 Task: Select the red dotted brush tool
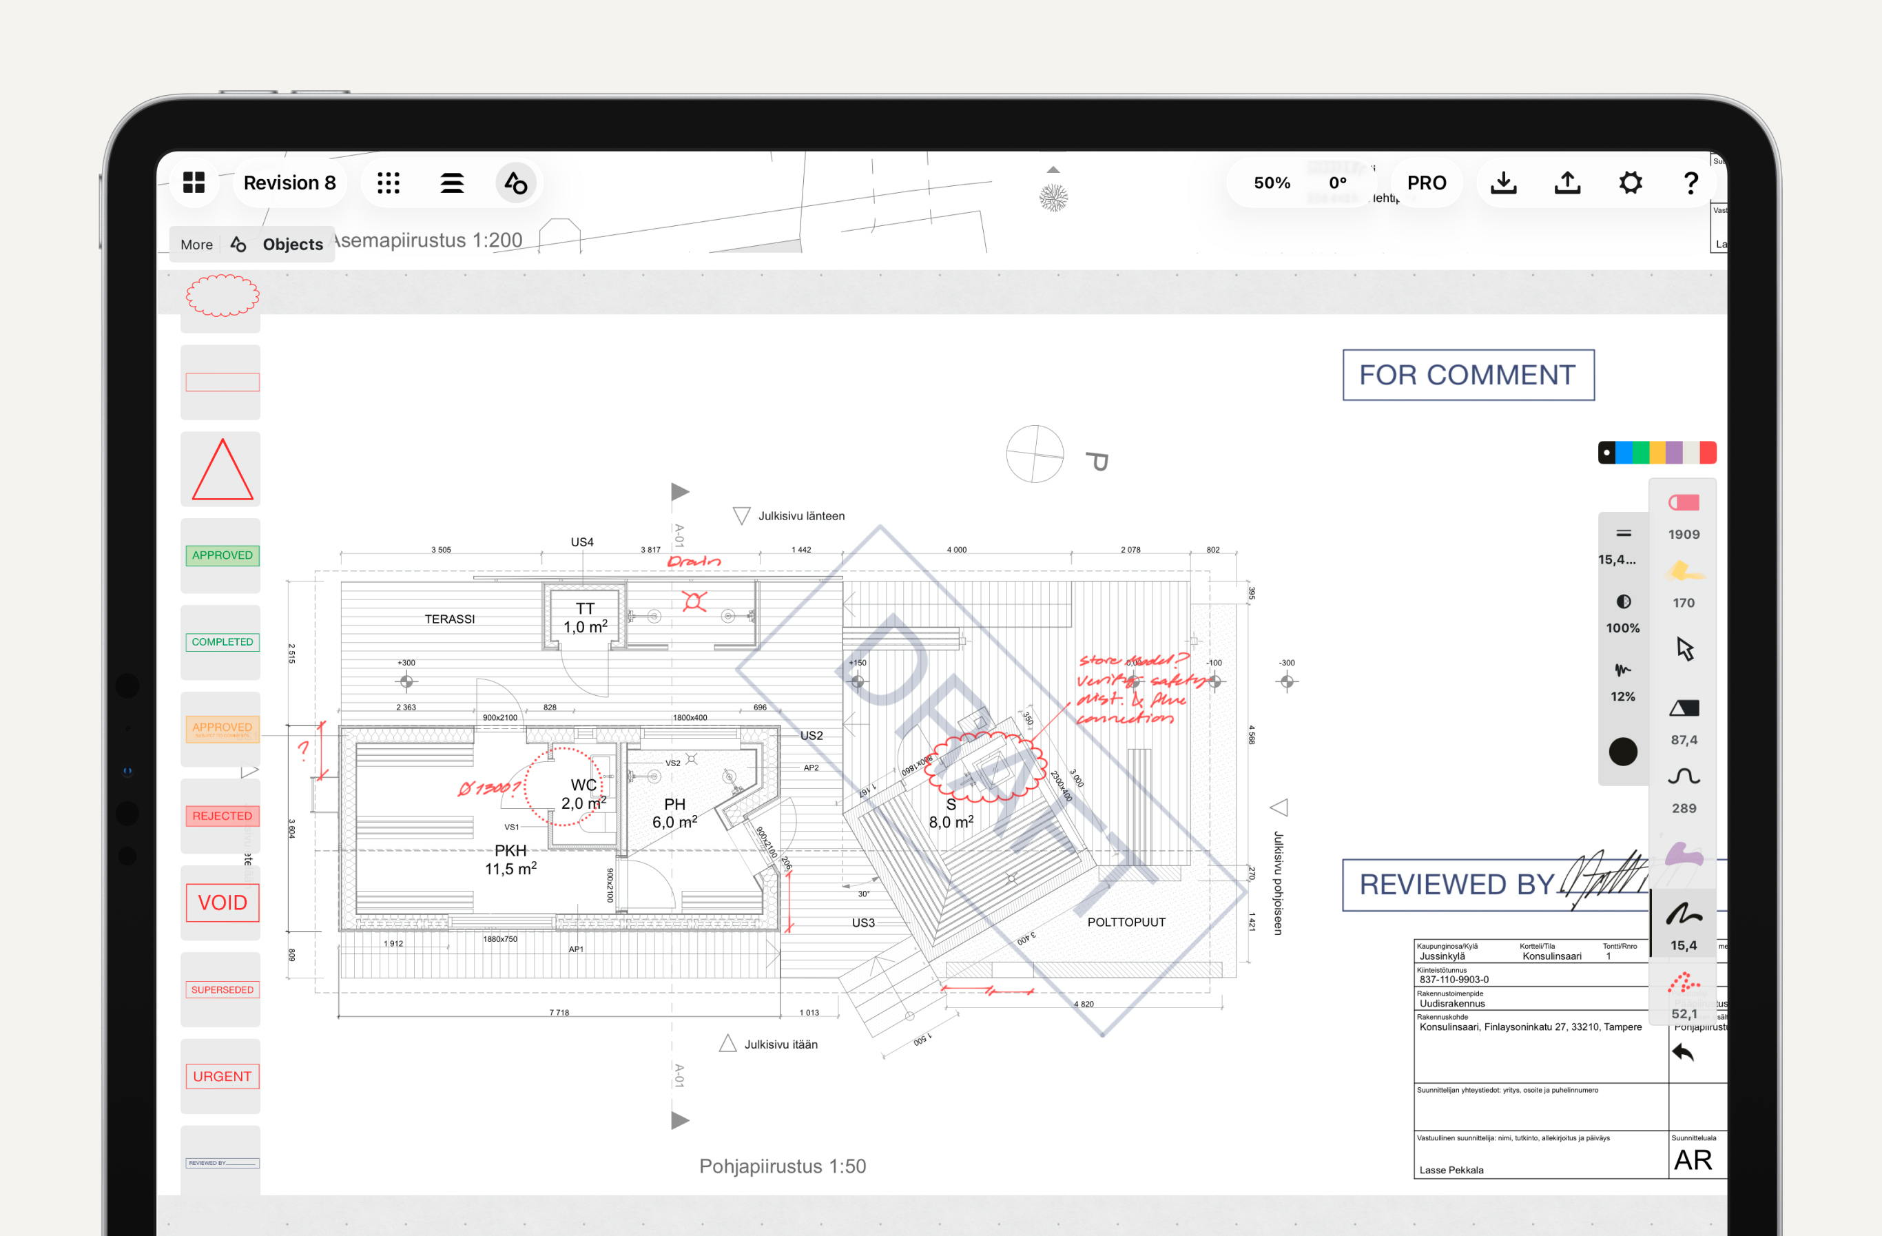1684,985
